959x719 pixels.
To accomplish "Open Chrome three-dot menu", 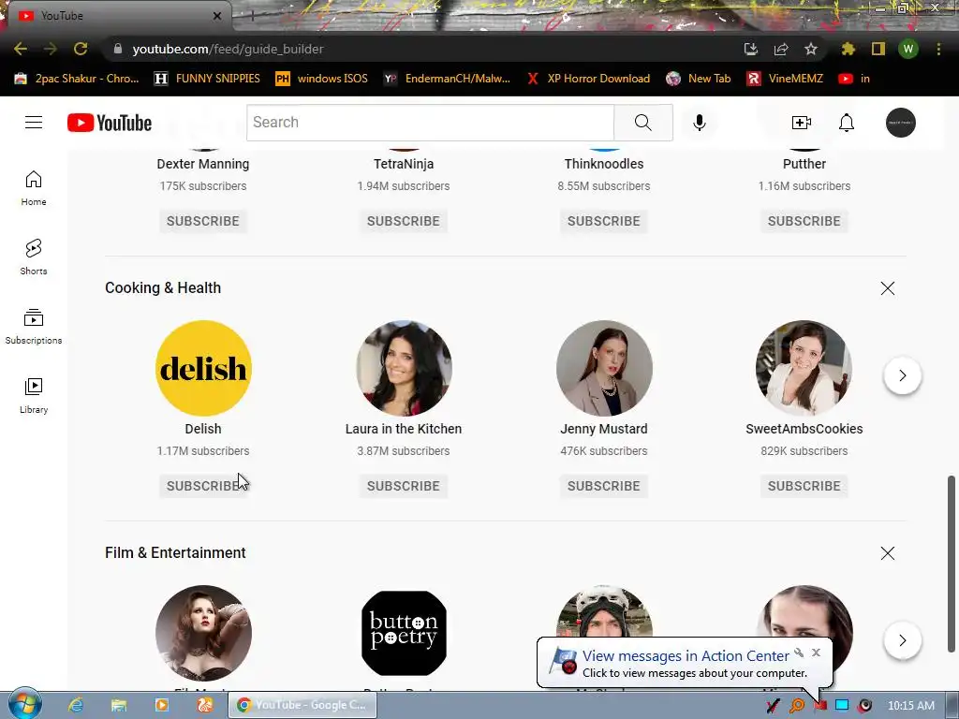I will coord(938,49).
